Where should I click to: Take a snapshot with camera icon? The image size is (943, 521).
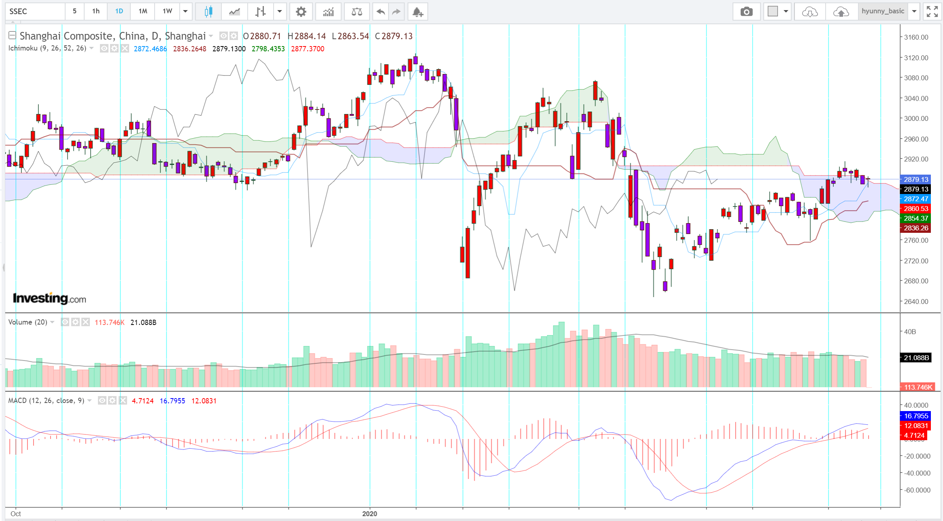[746, 12]
